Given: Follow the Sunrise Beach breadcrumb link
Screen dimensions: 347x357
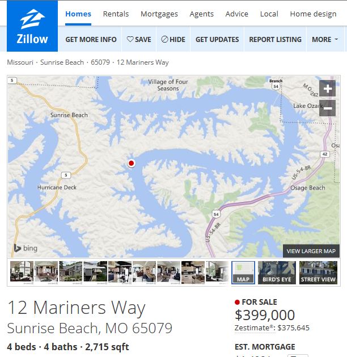Looking at the screenshot, I should pyautogui.click(x=62, y=62).
